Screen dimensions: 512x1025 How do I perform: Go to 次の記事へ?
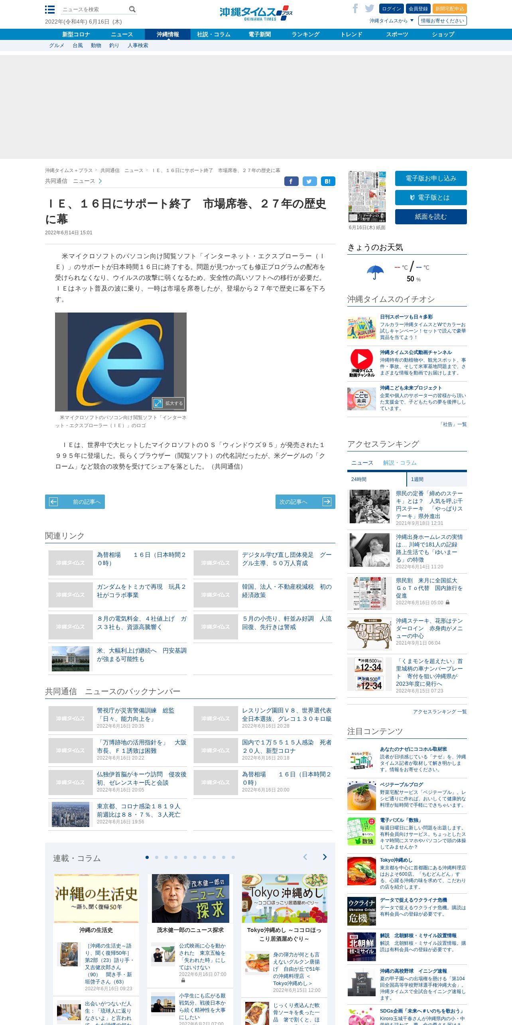pyautogui.click(x=305, y=502)
